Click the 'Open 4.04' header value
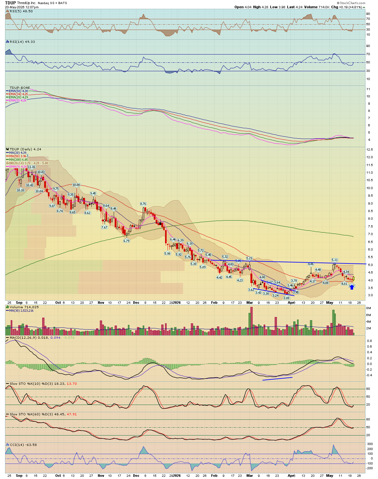The width and height of the screenshot is (378, 479). tap(243, 7)
